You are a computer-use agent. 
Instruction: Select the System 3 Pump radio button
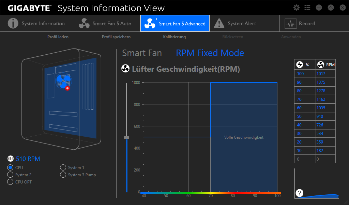[x=63, y=175]
